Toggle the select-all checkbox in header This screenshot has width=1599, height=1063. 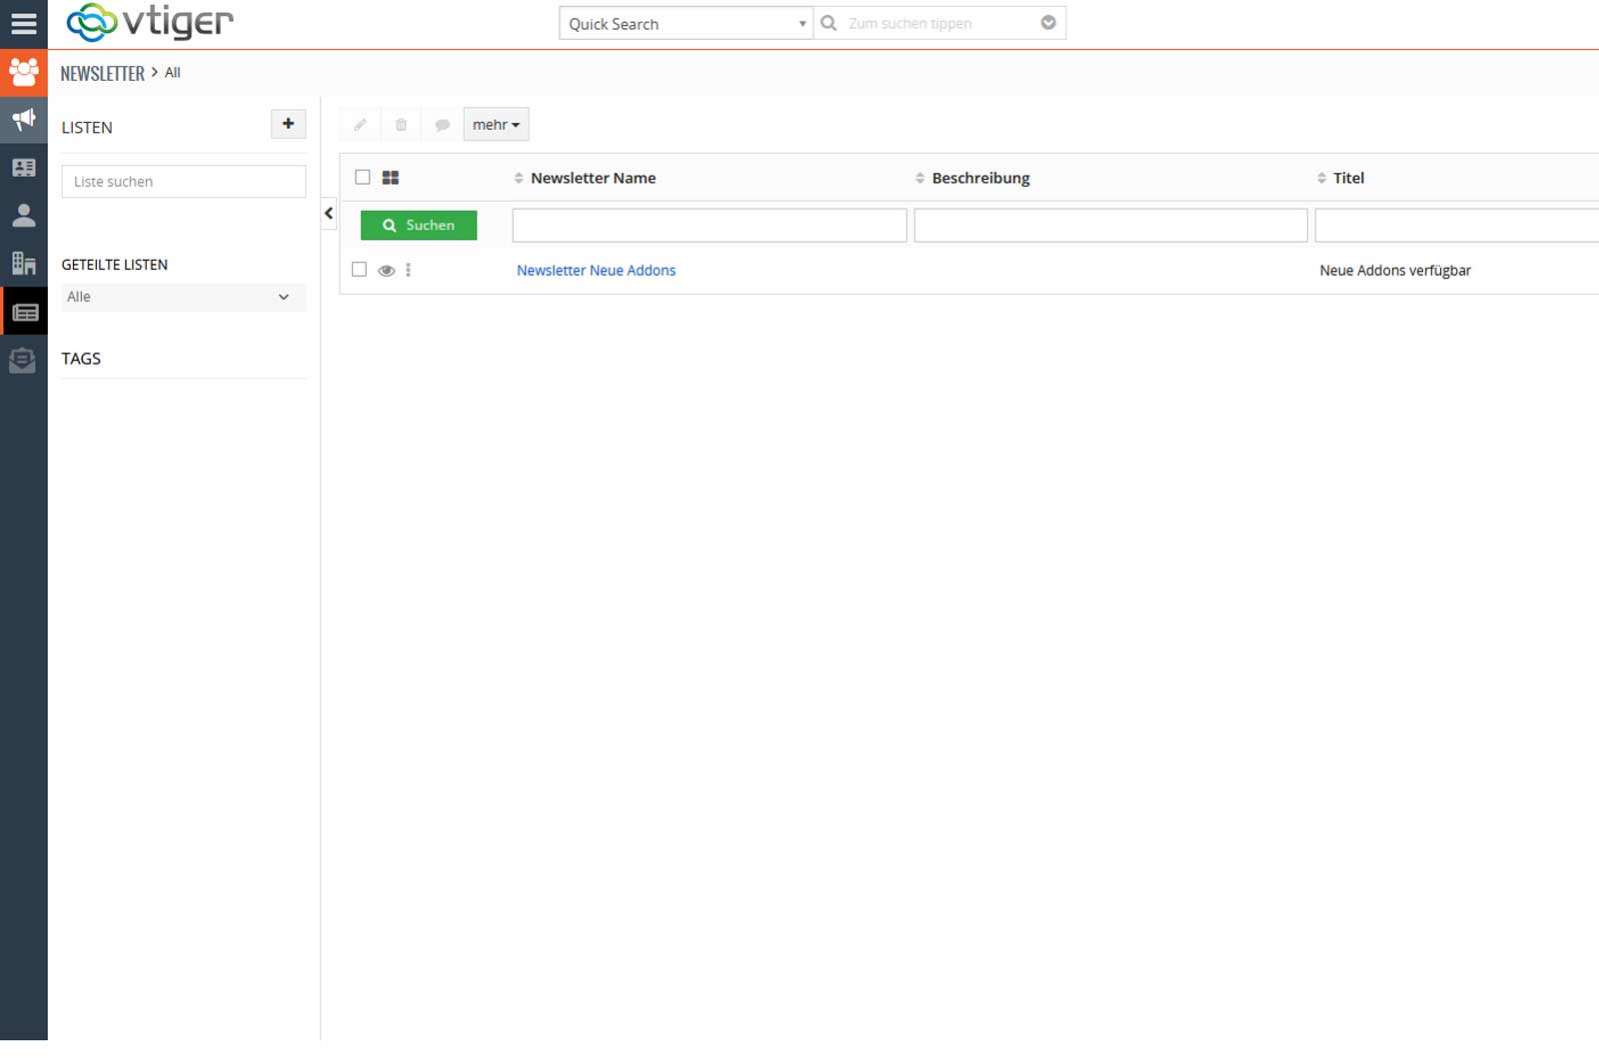click(363, 177)
